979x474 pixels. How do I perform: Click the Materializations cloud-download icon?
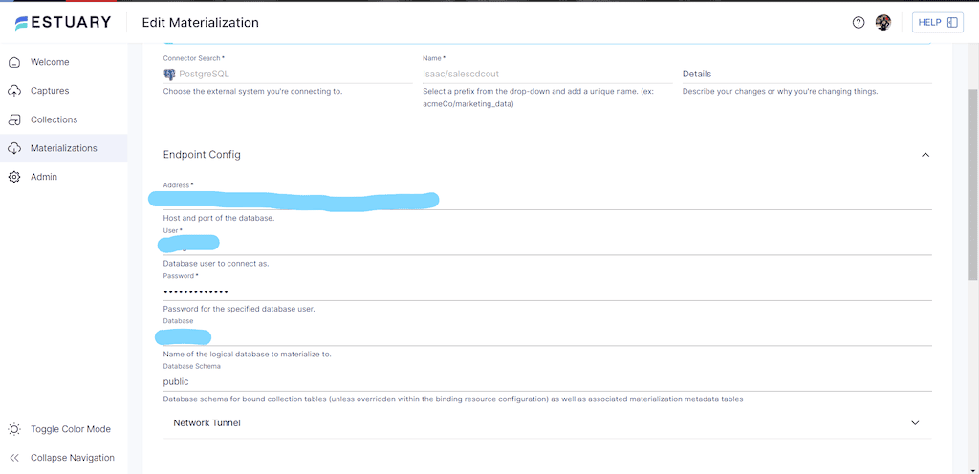tap(14, 148)
